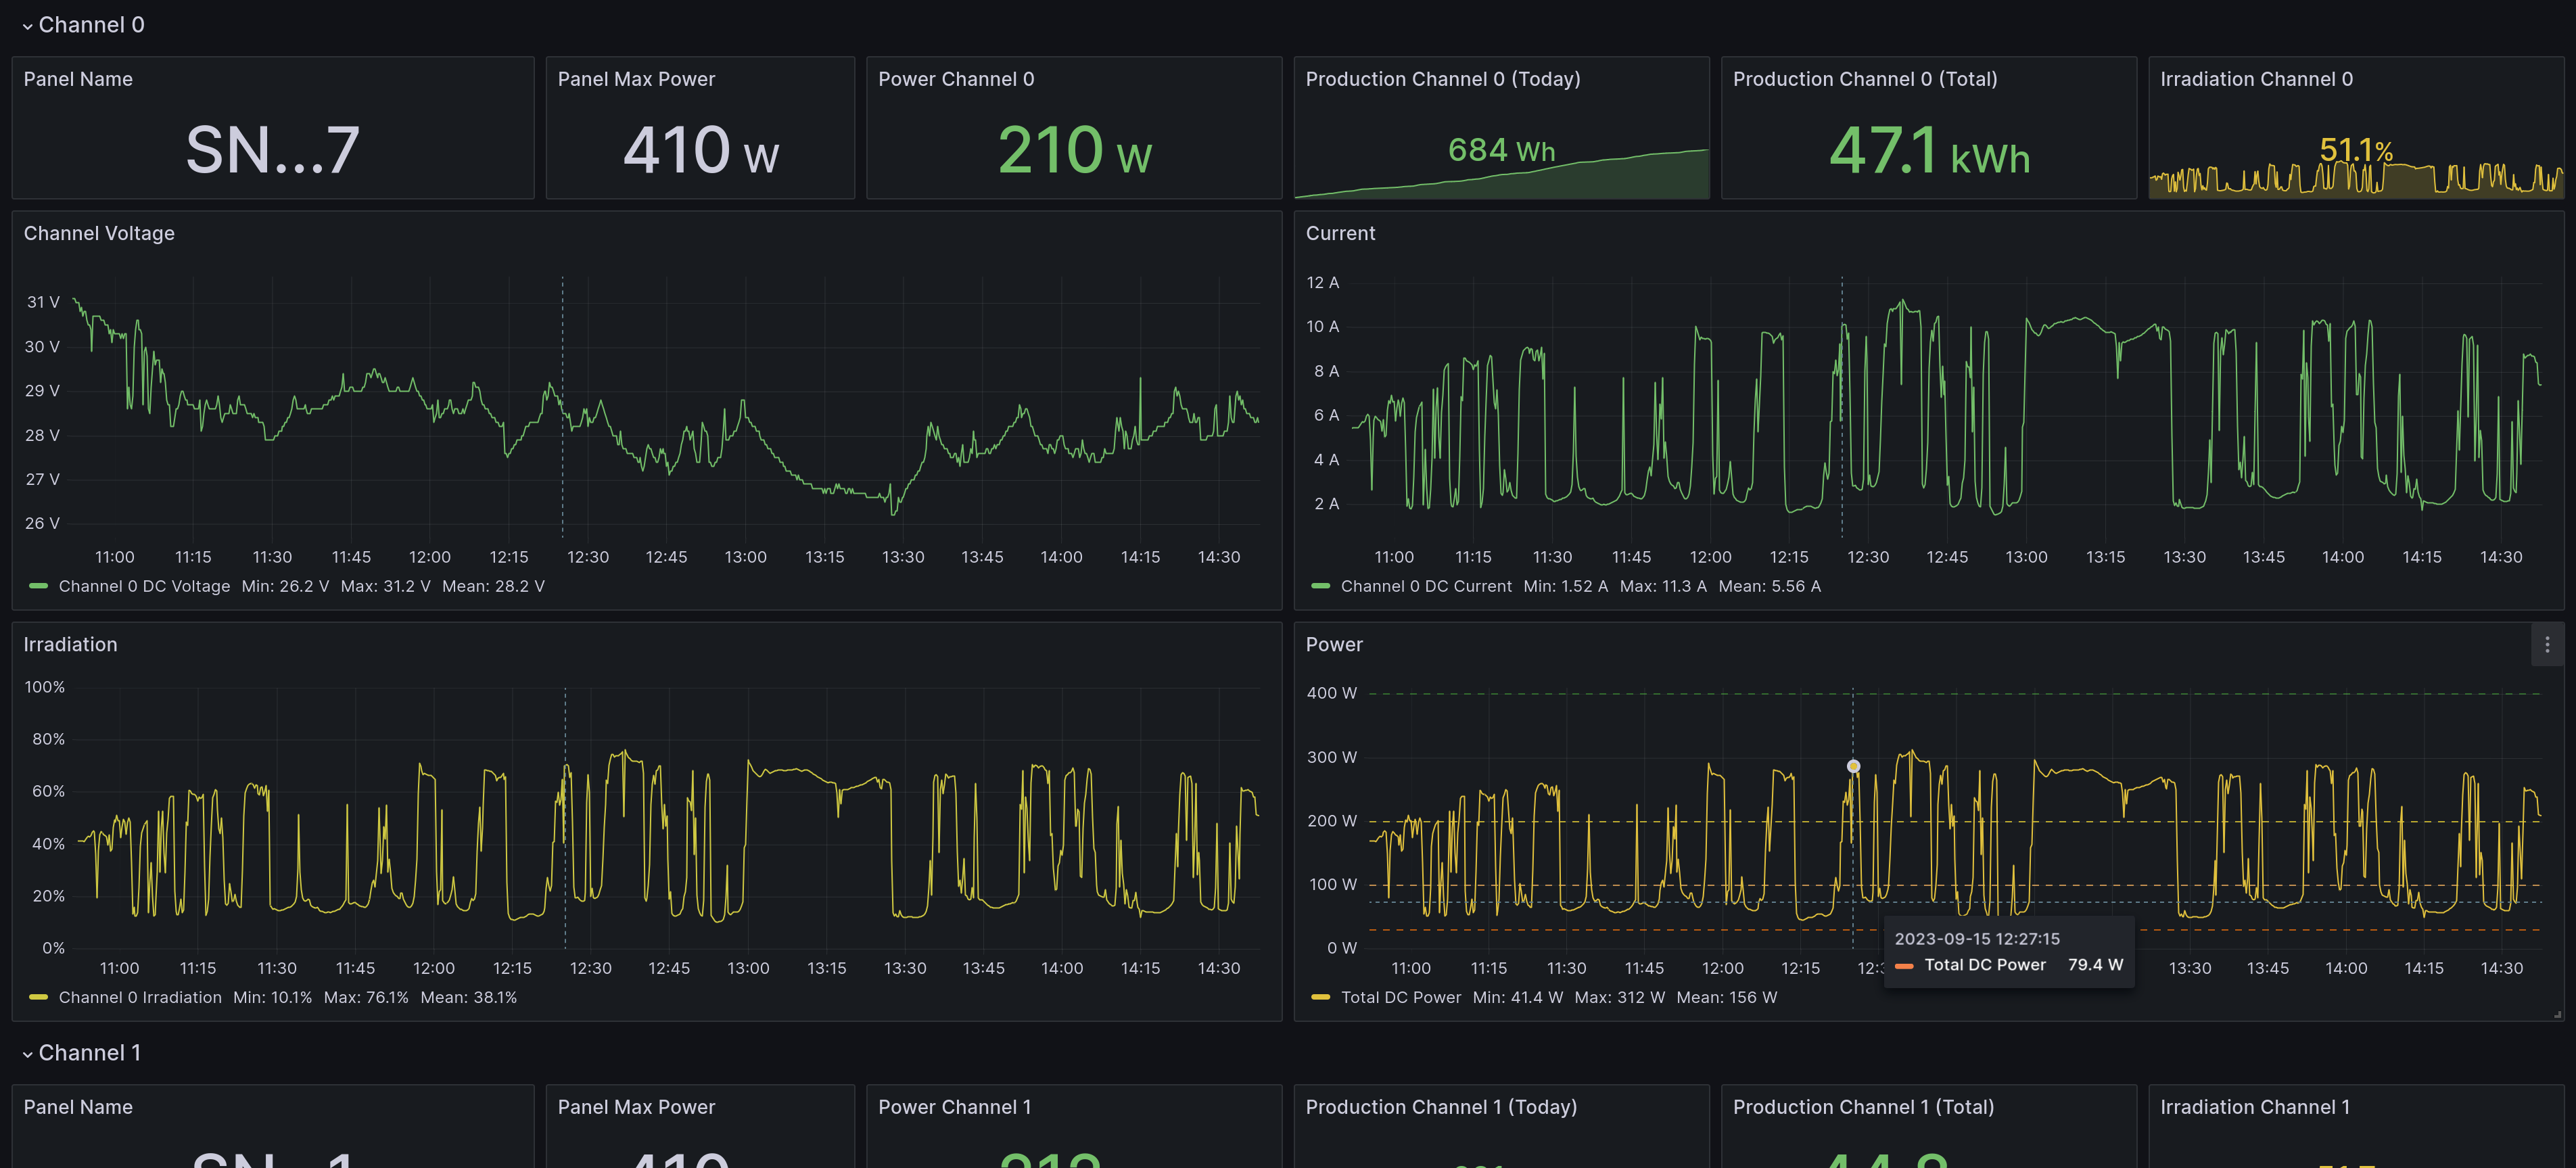The image size is (2576, 1168).
Task: Click the Channel 0 DC Current legend color marker
Action: pos(1320,586)
